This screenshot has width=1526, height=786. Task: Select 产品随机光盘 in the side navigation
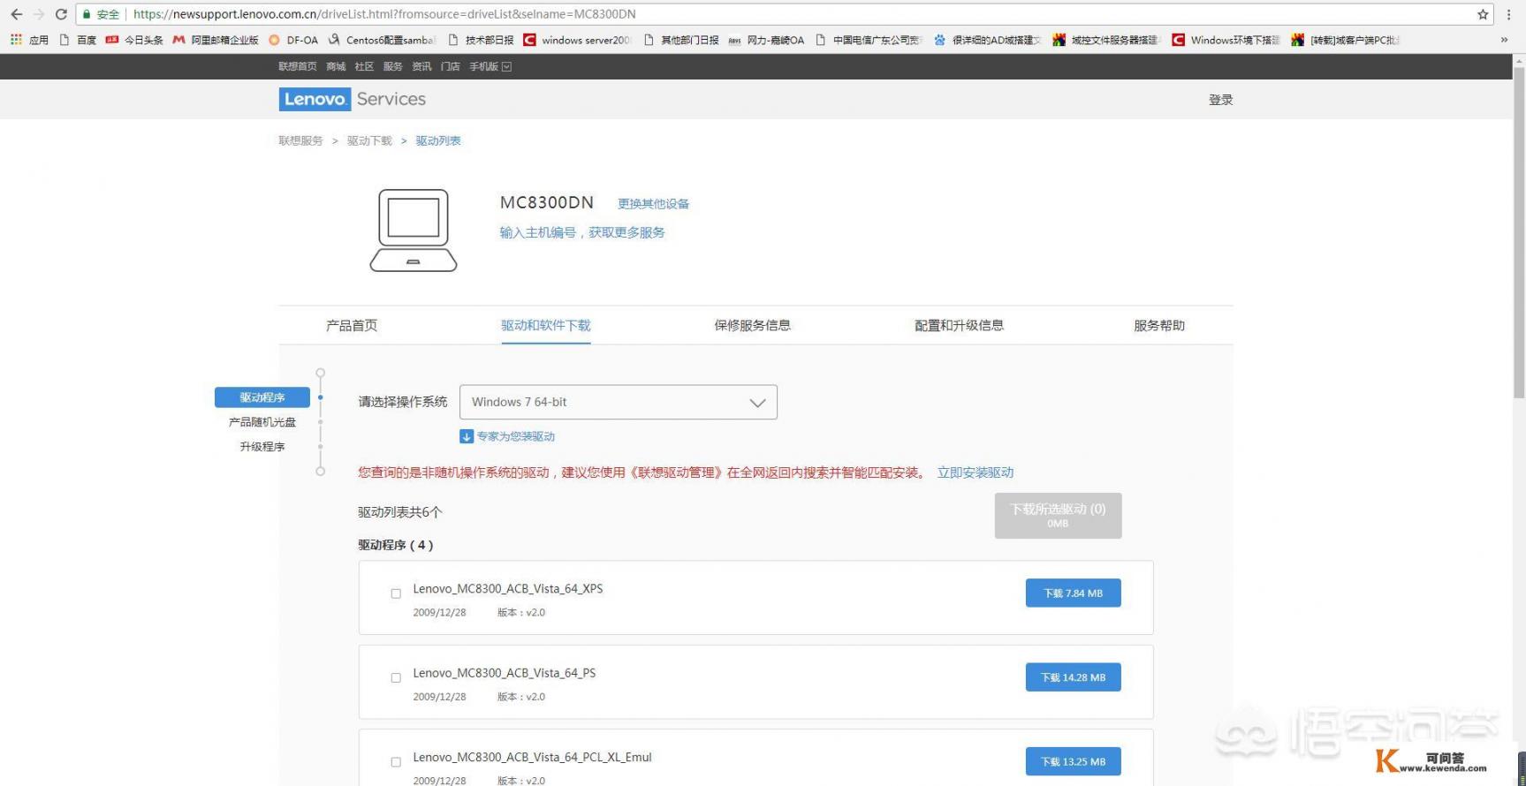262,422
